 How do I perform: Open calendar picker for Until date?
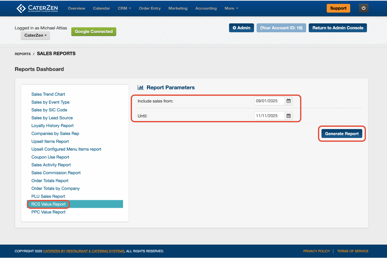click(x=289, y=116)
